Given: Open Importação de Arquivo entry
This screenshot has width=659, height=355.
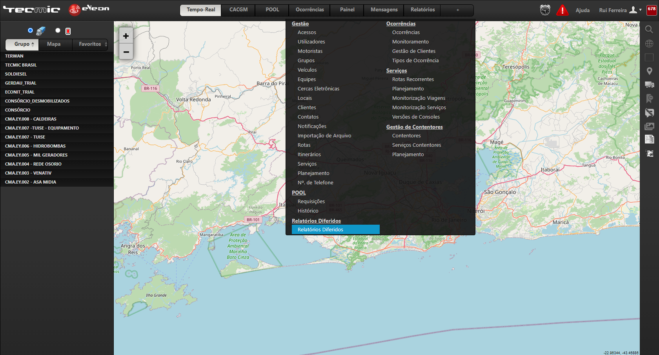Looking at the screenshot, I should 324,136.
